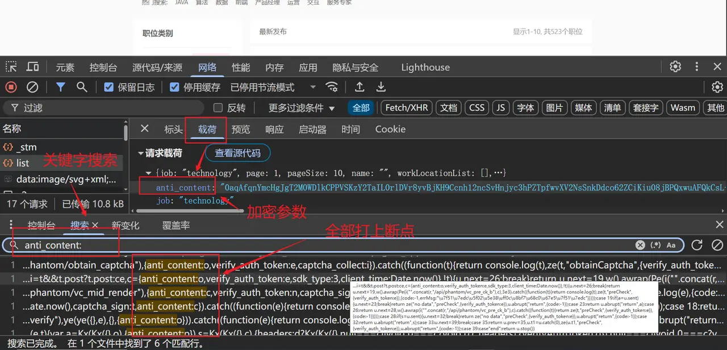727x350 pixels.
Task: Open DevTools settings gear
Action: 675,67
